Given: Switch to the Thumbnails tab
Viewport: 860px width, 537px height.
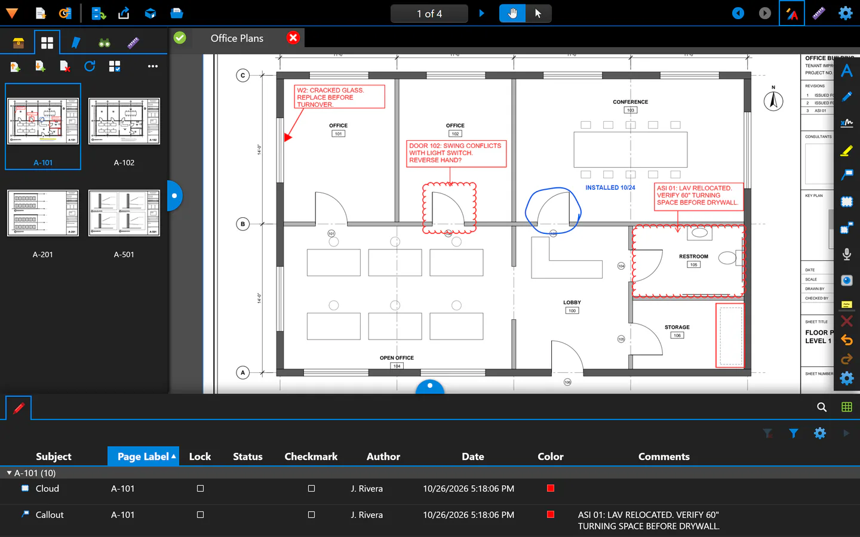Looking at the screenshot, I should (x=47, y=42).
